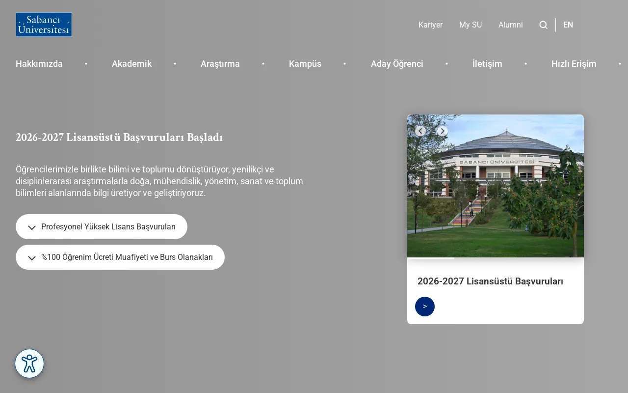The height and width of the screenshot is (393, 628).
Task: Switch language to EN
Action: [568, 25]
